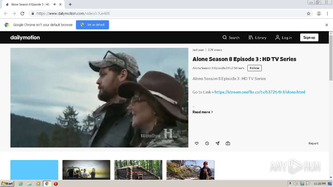Open the blue placeholder thumbnail

(34, 170)
